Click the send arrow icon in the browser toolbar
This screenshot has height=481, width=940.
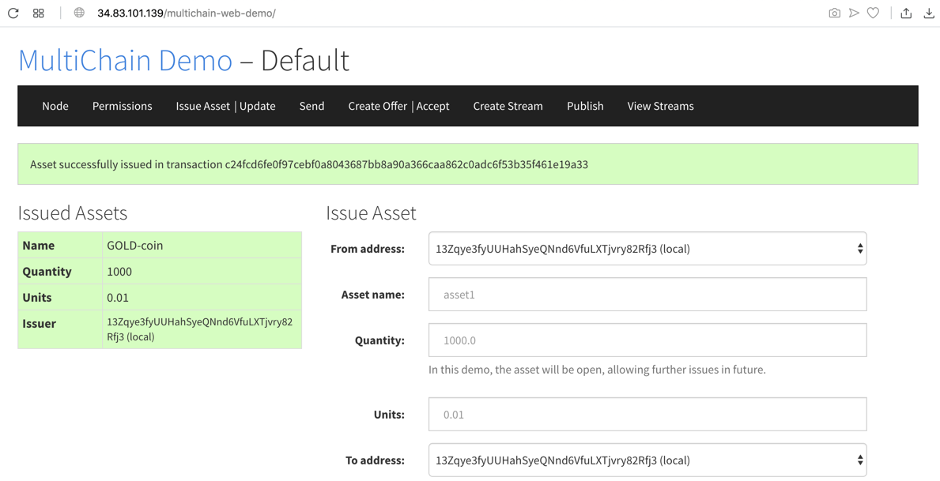(x=854, y=13)
